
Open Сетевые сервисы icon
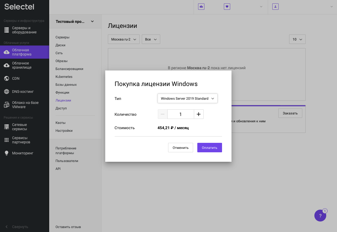point(7,127)
